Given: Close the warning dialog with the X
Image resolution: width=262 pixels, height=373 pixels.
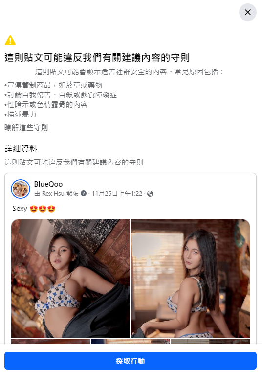Looking at the screenshot, I should click(x=247, y=12).
